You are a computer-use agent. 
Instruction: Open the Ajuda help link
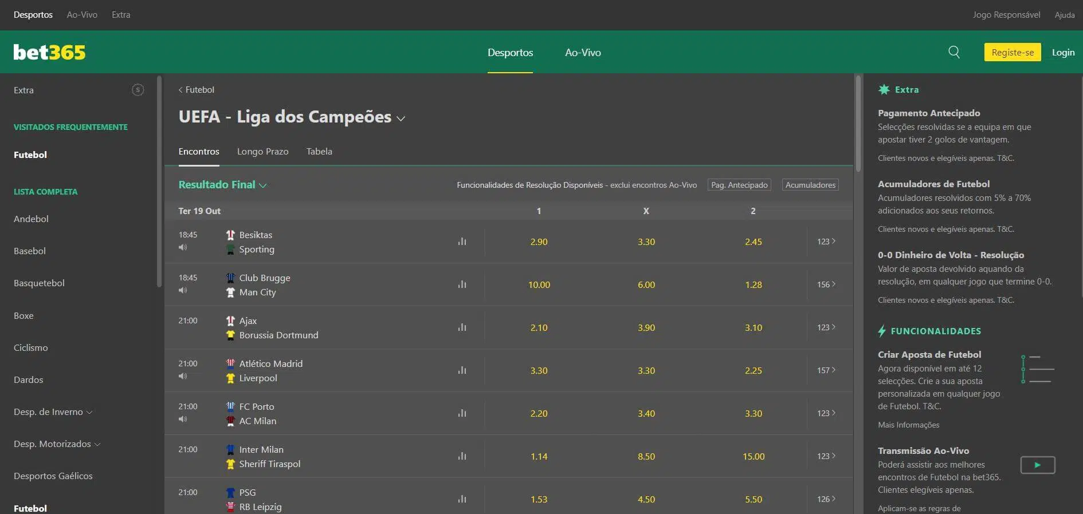(x=1065, y=15)
